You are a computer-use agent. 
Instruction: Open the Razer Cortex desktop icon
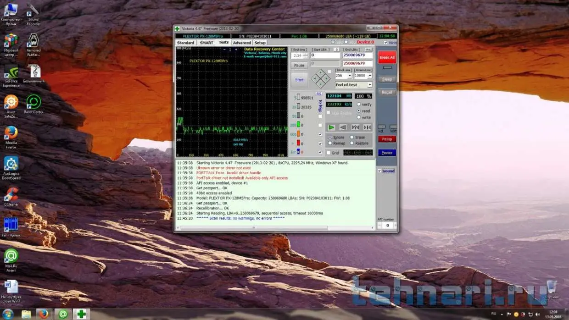coord(33,104)
